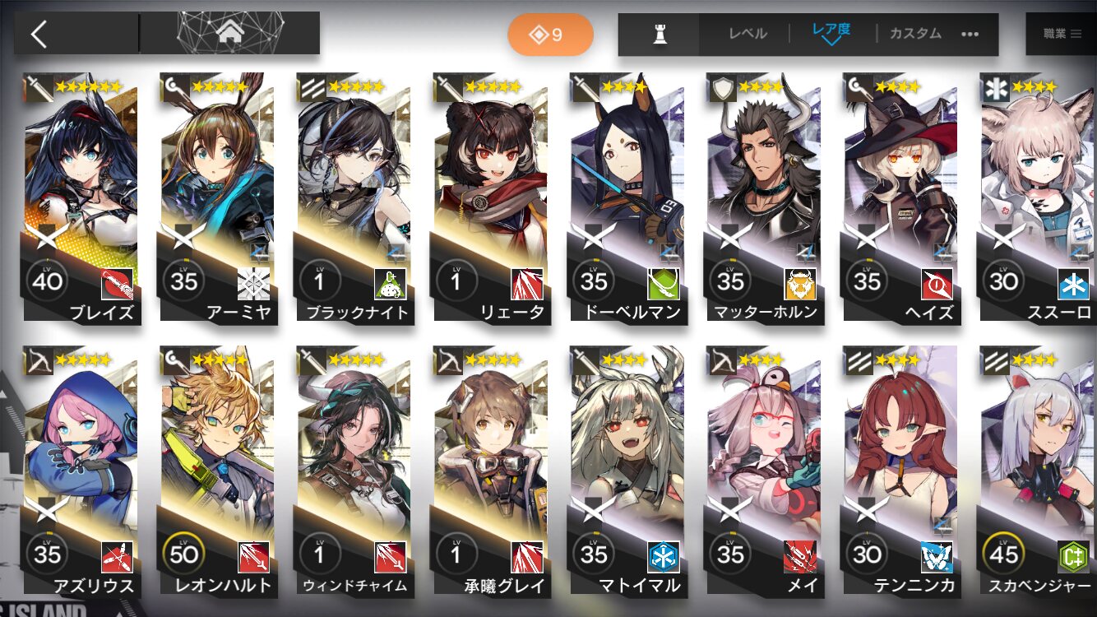Click the orange badge showing 9
This screenshot has height=617, width=1097.
click(x=550, y=35)
